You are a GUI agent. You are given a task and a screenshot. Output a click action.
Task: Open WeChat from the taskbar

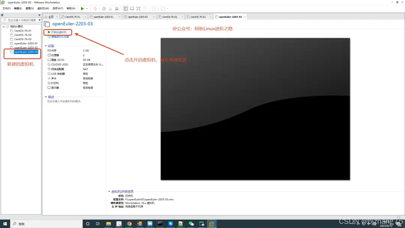tap(191, 224)
